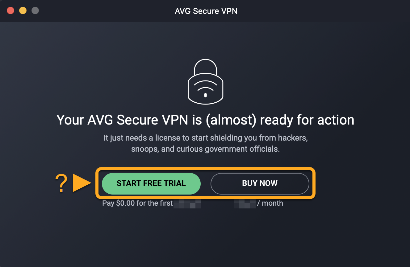Click the "/ month" price label

(270, 203)
